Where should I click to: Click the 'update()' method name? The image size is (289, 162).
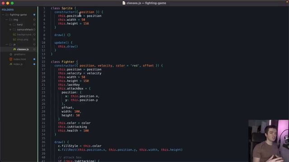click(x=61, y=43)
